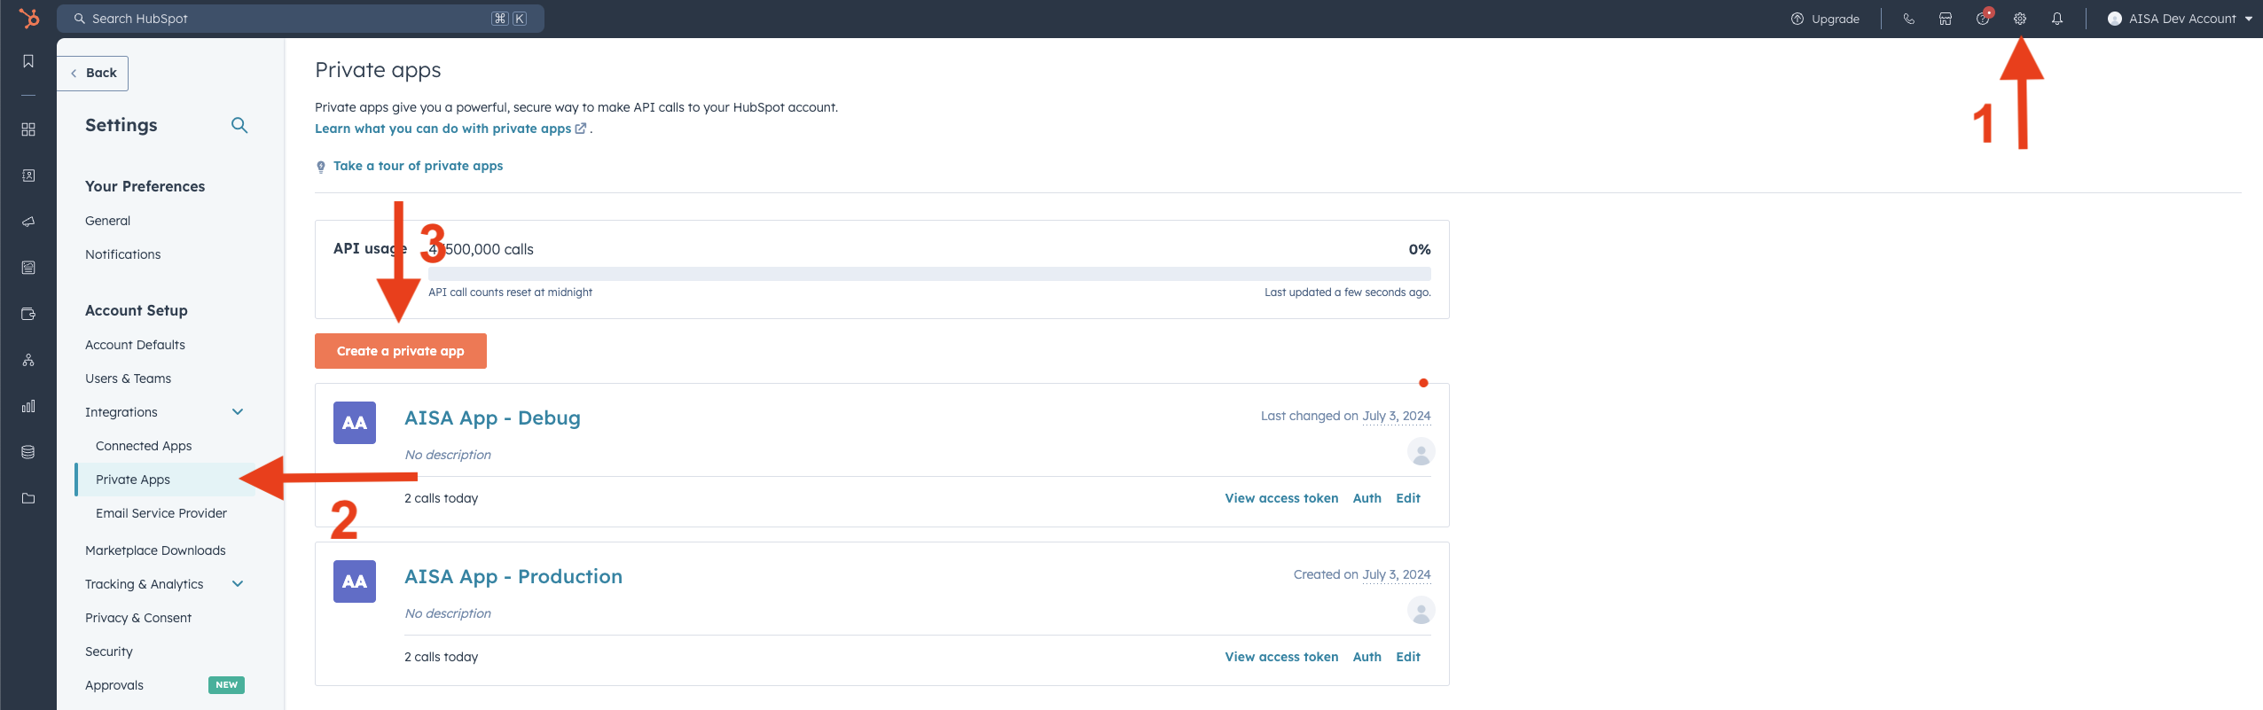Click Create a private app
This screenshot has height=710, width=2263.
click(x=401, y=351)
